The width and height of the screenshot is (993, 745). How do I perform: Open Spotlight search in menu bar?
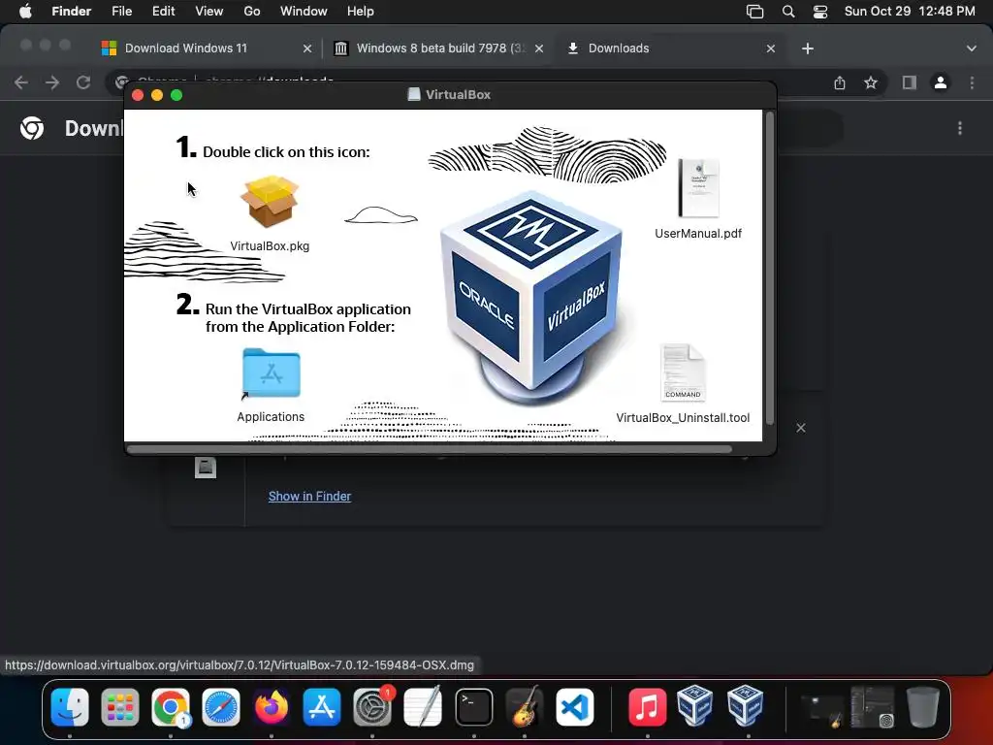pyautogui.click(x=788, y=12)
